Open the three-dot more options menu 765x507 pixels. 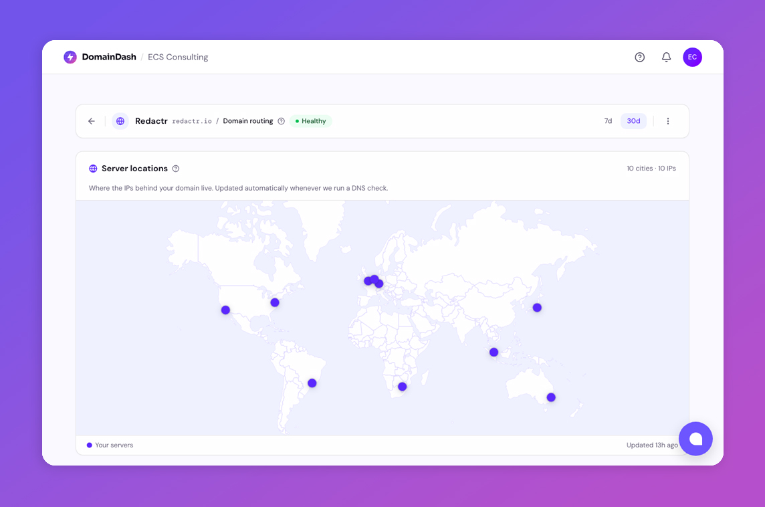pos(667,121)
